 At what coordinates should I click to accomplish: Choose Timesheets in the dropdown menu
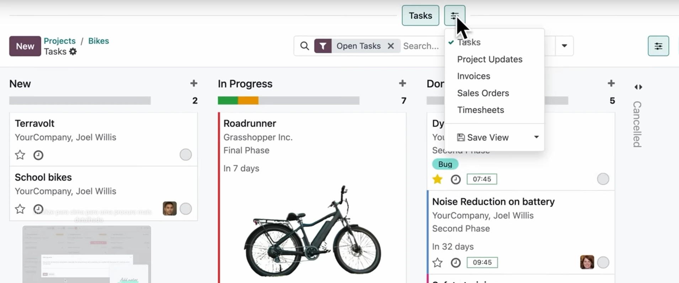481,110
